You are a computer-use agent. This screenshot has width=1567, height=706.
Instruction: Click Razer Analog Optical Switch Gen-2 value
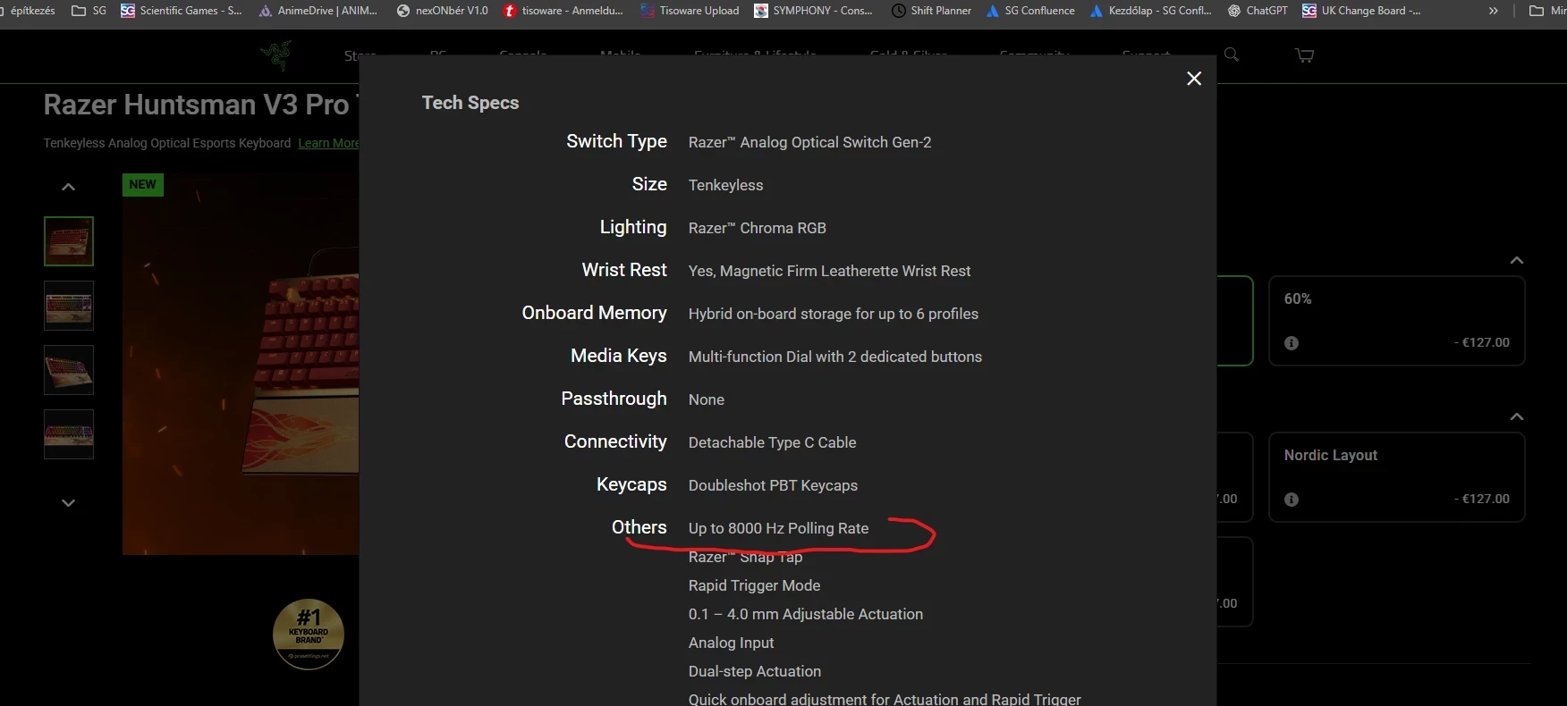pyautogui.click(x=809, y=142)
